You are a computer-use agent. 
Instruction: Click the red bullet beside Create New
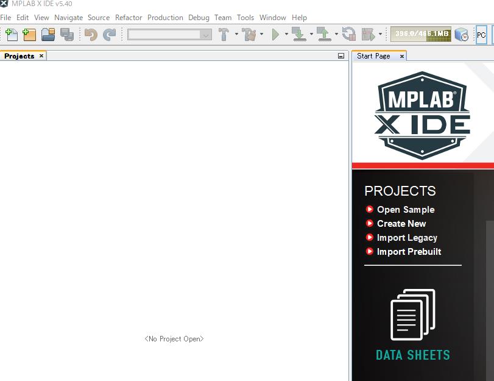pos(369,223)
